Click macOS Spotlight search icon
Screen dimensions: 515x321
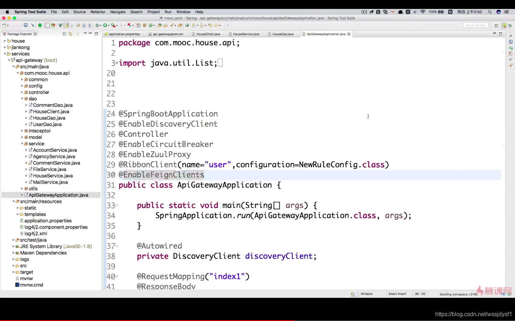coord(490,12)
